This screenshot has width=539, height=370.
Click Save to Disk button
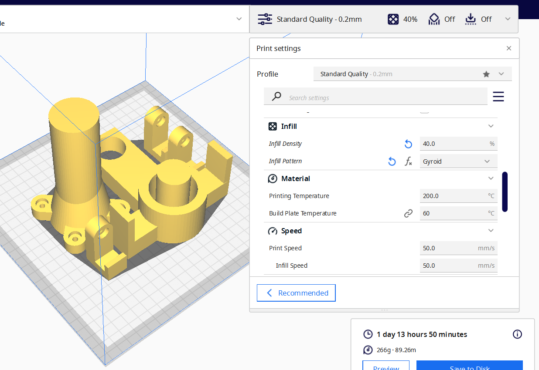click(470, 366)
